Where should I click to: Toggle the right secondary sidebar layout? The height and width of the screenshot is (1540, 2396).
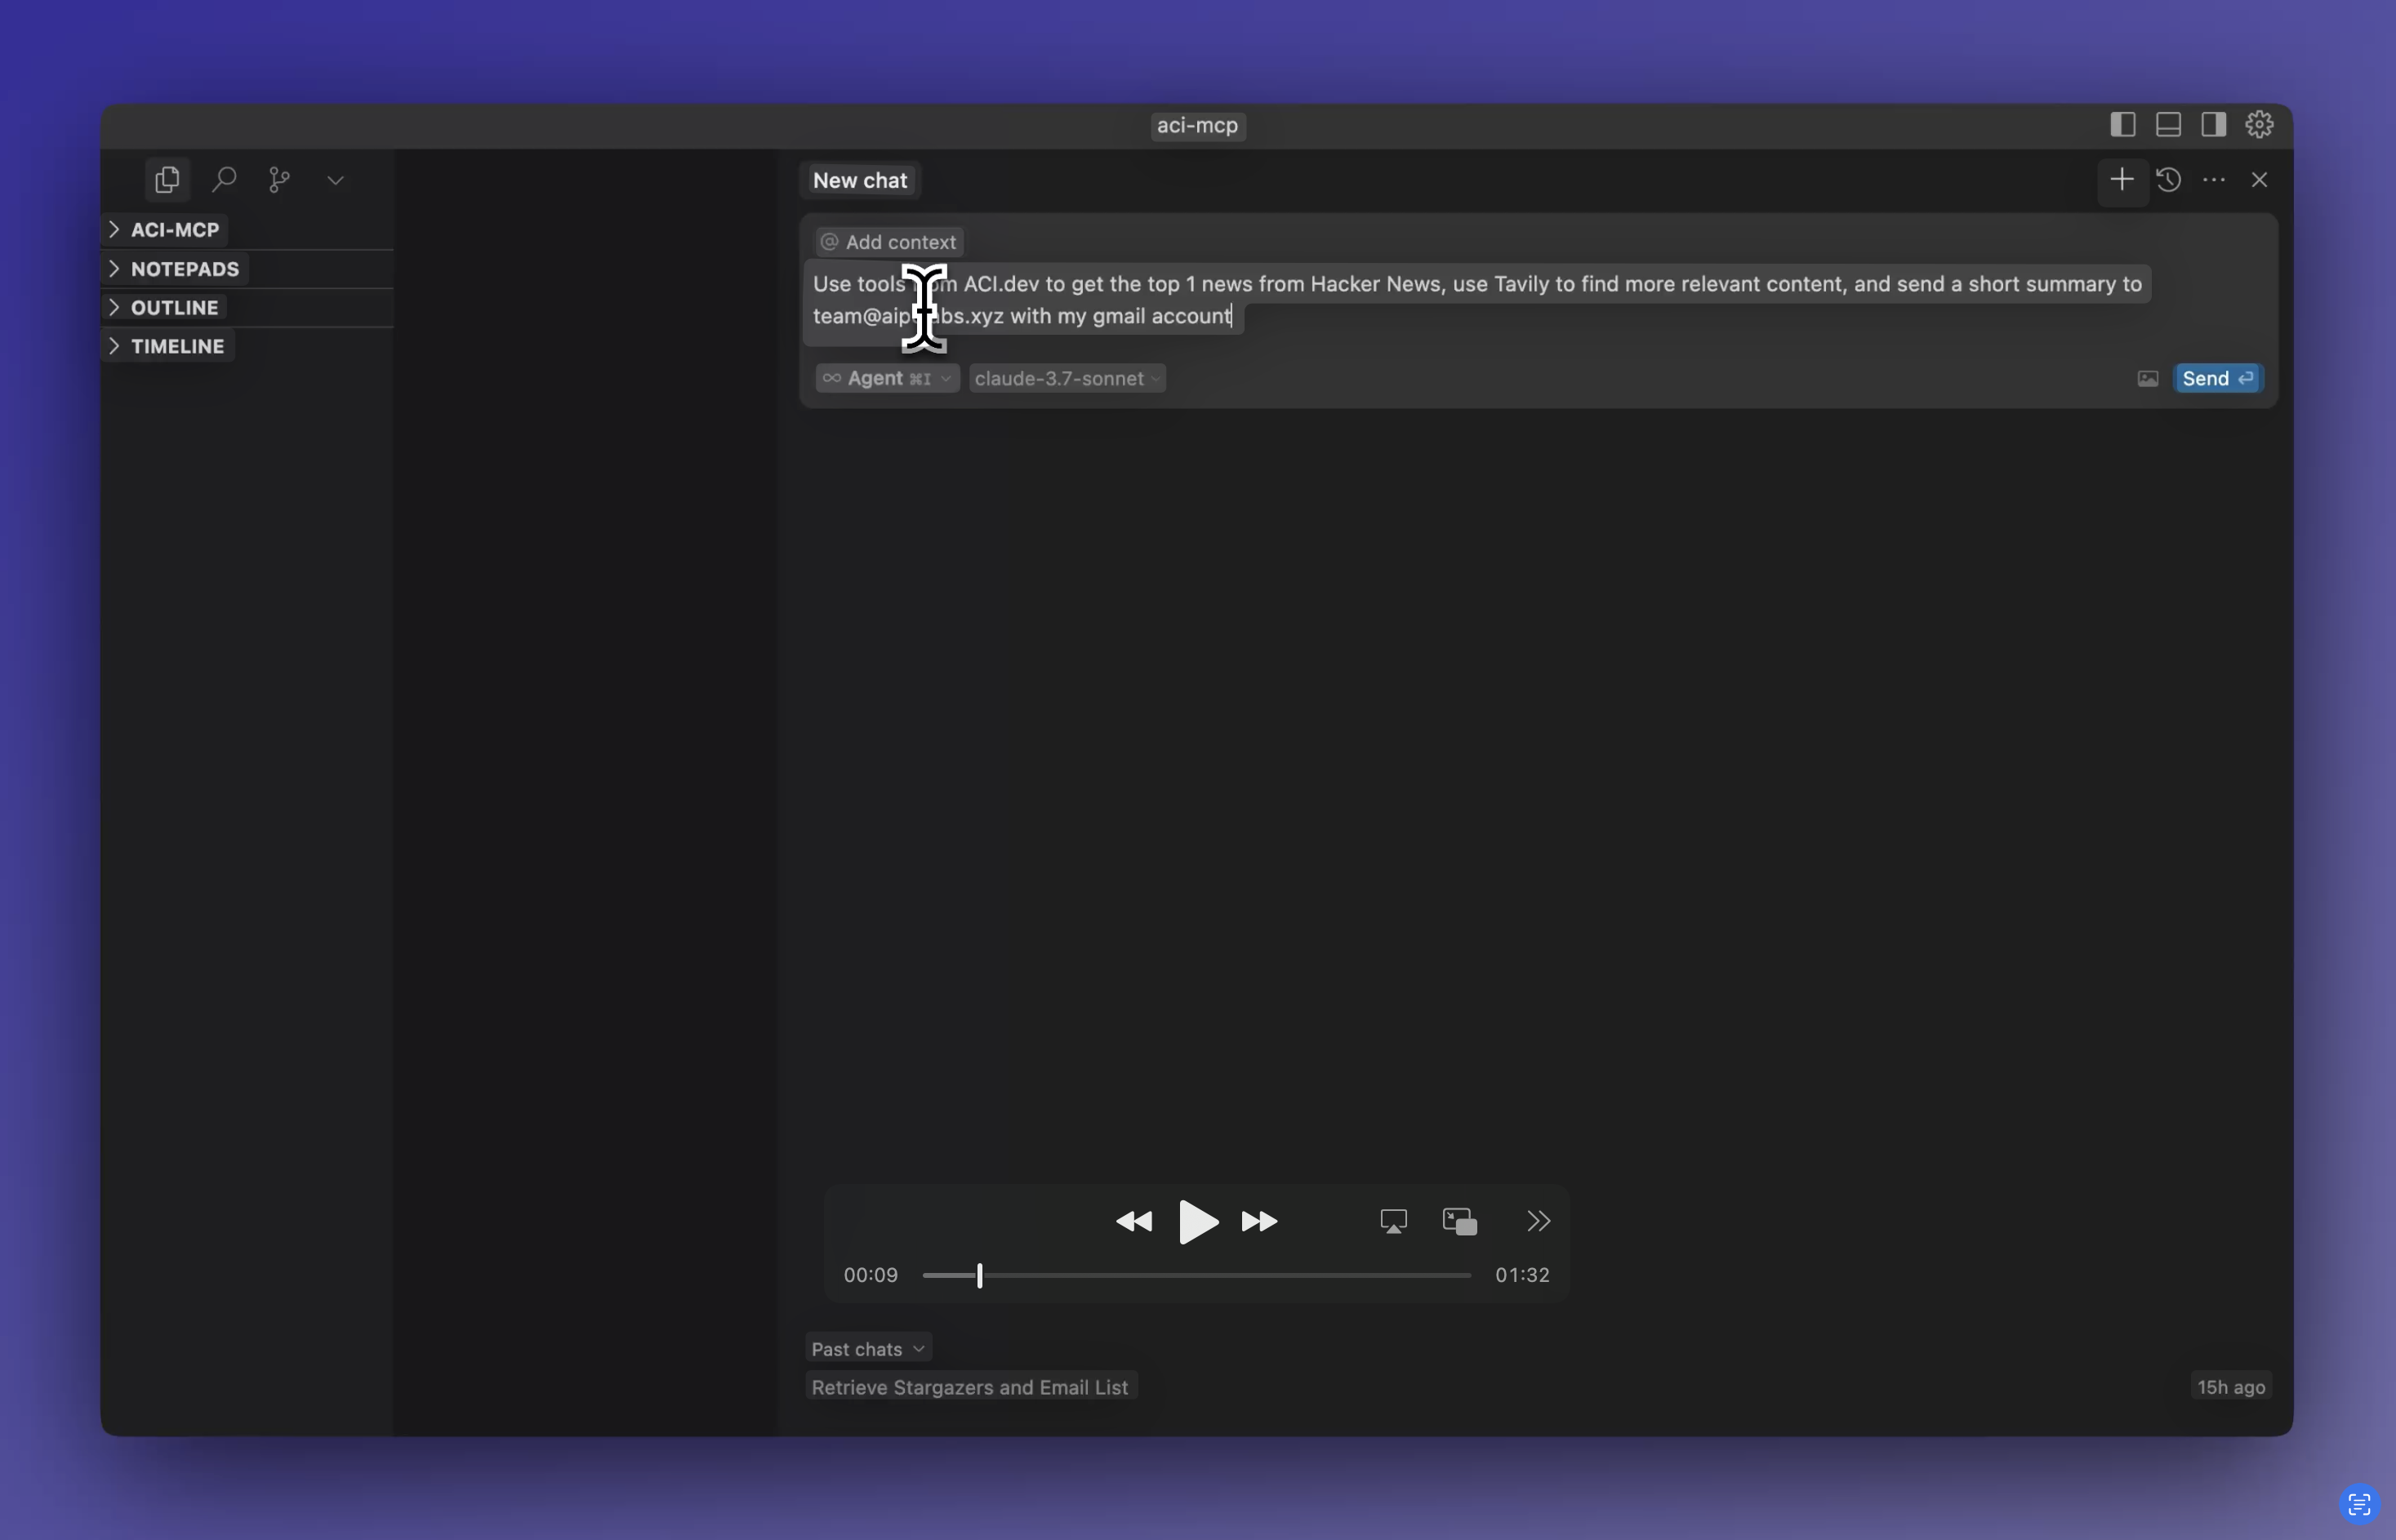(x=2213, y=125)
